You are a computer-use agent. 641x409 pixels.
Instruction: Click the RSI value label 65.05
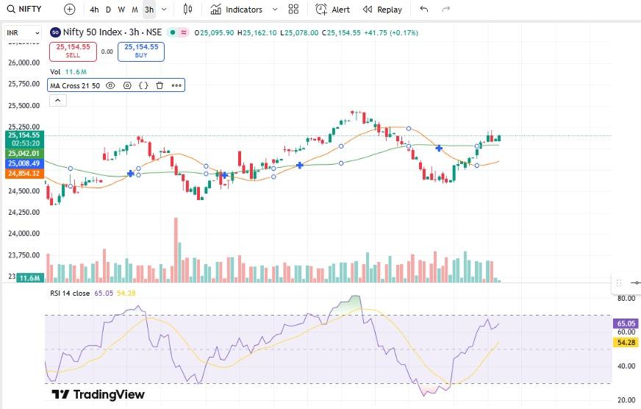[x=626, y=324]
